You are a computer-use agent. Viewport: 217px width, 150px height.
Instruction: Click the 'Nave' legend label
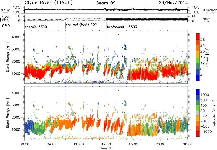pyautogui.click(x=206, y=19)
